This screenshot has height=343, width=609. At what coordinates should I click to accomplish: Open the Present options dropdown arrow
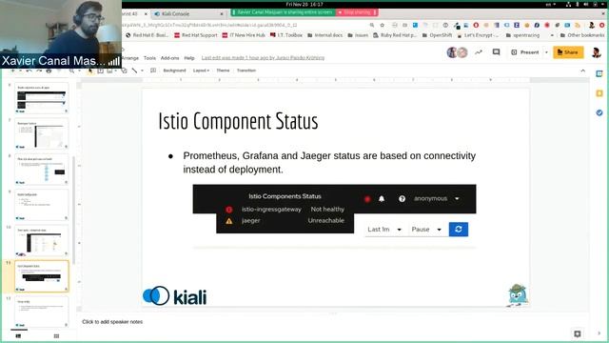pos(546,52)
